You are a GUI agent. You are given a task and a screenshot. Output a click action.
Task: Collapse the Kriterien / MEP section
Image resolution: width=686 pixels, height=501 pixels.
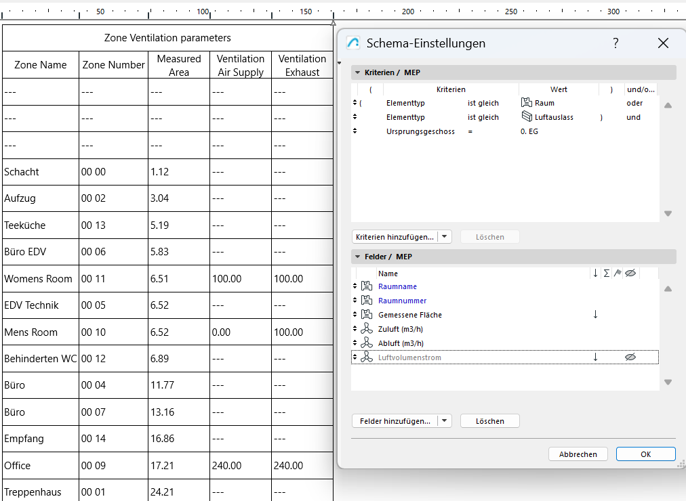pos(357,72)
